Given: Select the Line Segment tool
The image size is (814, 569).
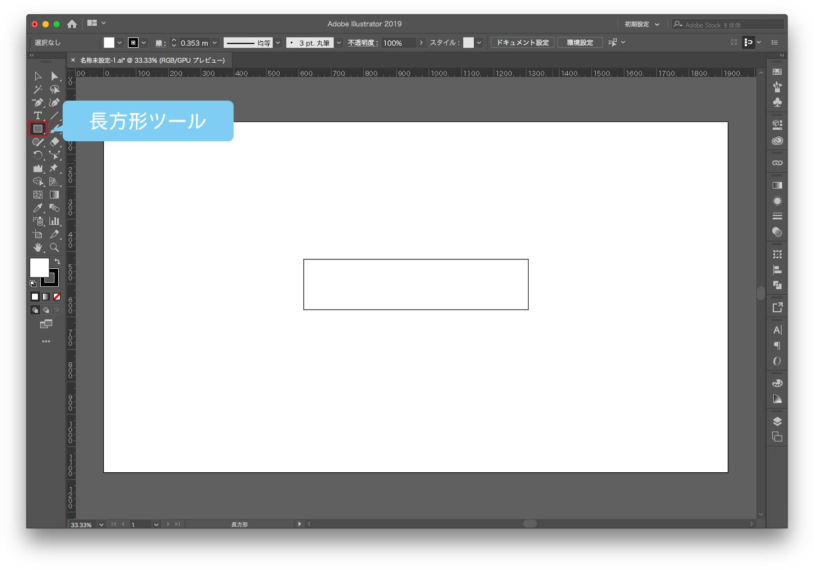Looking at the screenshot, I should tap(54, 115).
